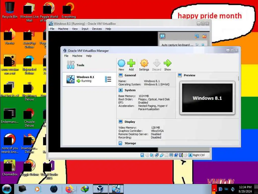Click the clear-all notifications icon in VM window
Image resolution: width=258 pixels, height=194 pixels.
coord(204,36)
